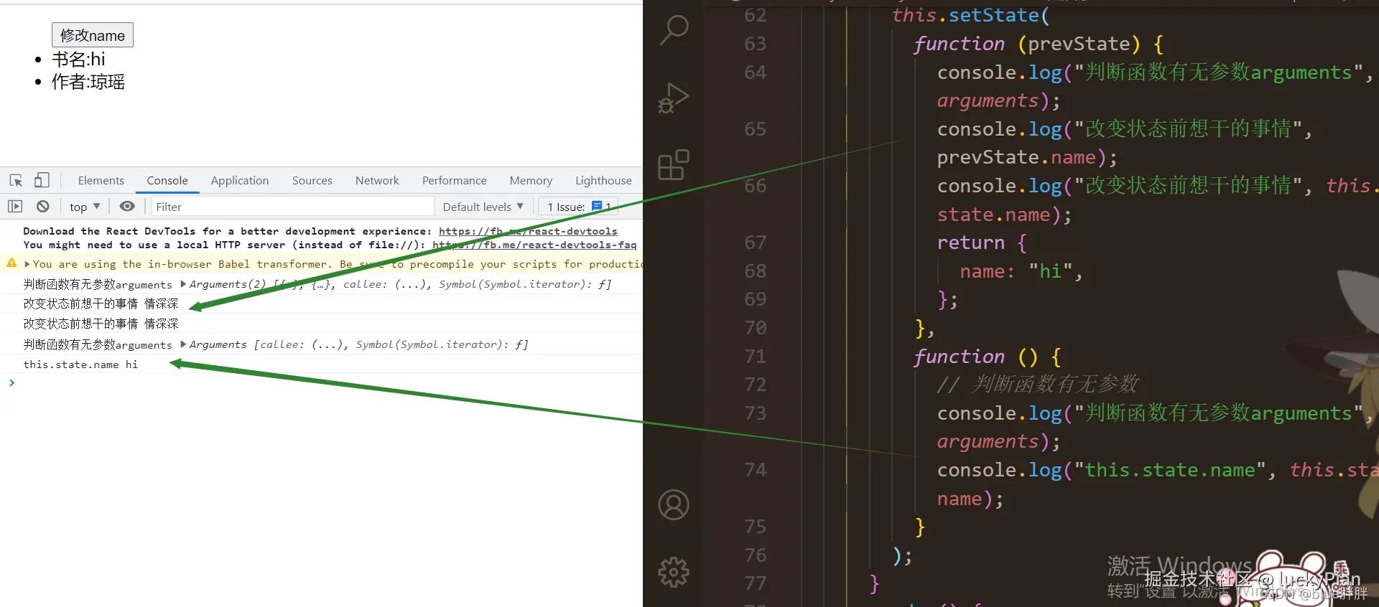Open the Lighthouse tab
Viewport: 1379px width, 607px height.
(603, 181)
